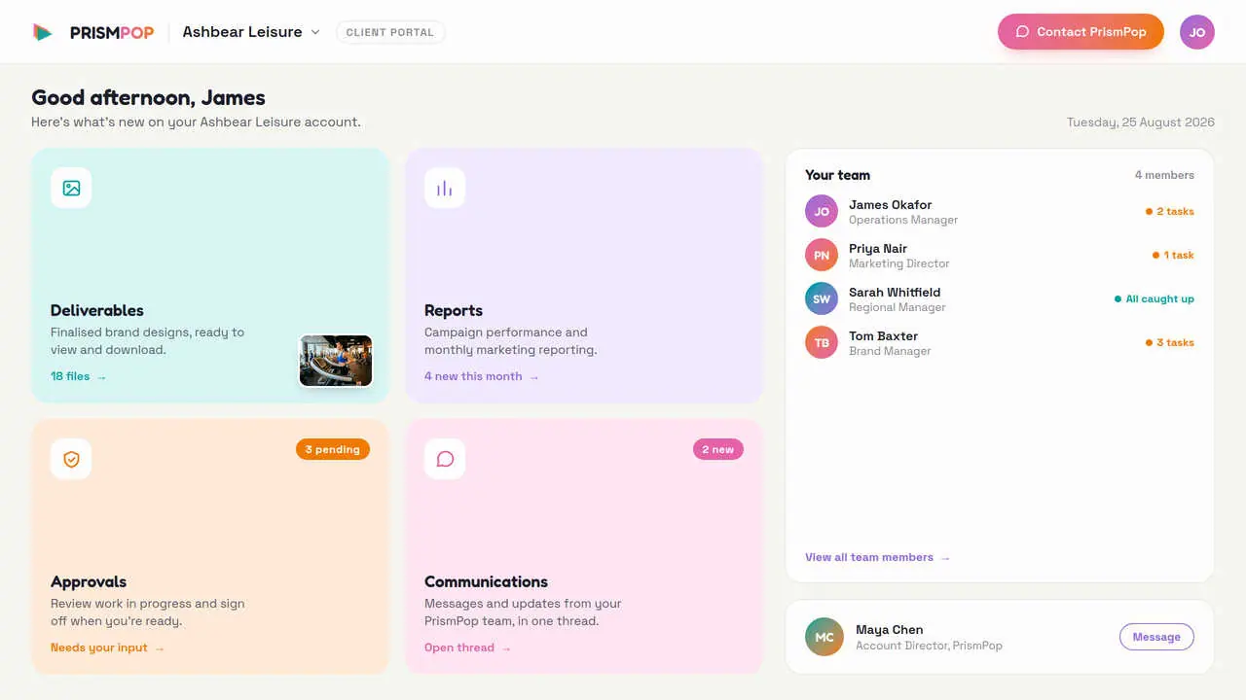Click James Okafor's 2 tasks status
Screen dimensions: 1246x700
(1170, 211)
